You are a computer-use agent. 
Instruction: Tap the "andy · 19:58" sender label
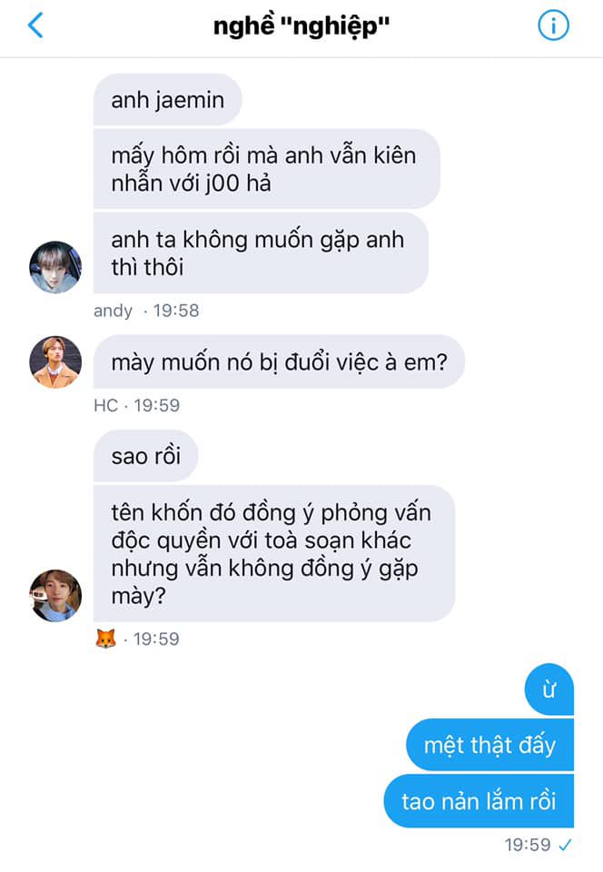tap(146, 311)
